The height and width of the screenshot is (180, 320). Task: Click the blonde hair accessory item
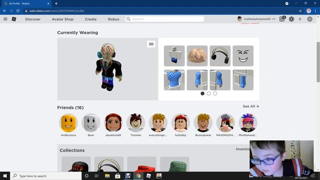pos(197,56)
